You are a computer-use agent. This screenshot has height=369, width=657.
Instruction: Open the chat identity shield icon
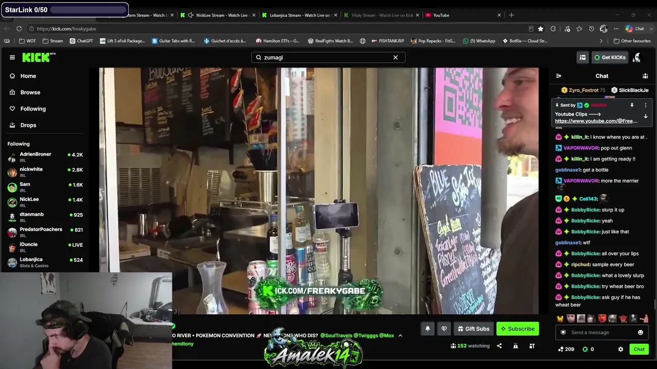coord(563,333)
